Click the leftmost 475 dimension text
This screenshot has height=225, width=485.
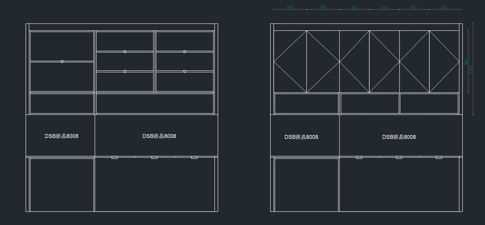(290, 8)
